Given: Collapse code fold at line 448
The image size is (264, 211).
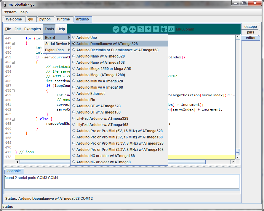Looking at the screenshot, I should pyautogui.click(x=13, y=44).
